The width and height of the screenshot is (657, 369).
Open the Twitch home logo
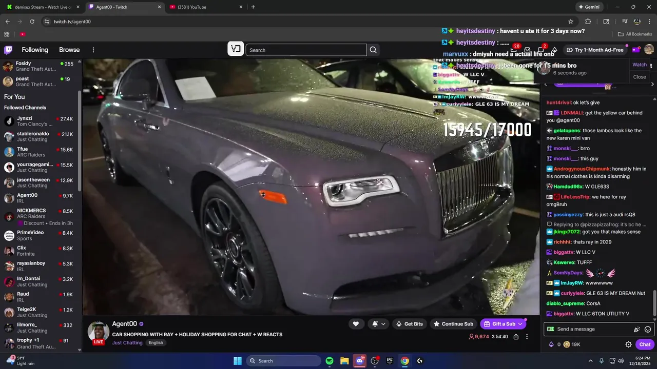[8, 50]
